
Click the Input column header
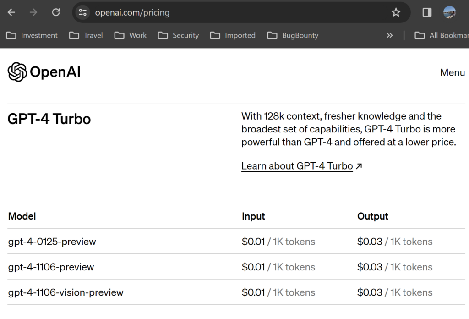(253, 216)
